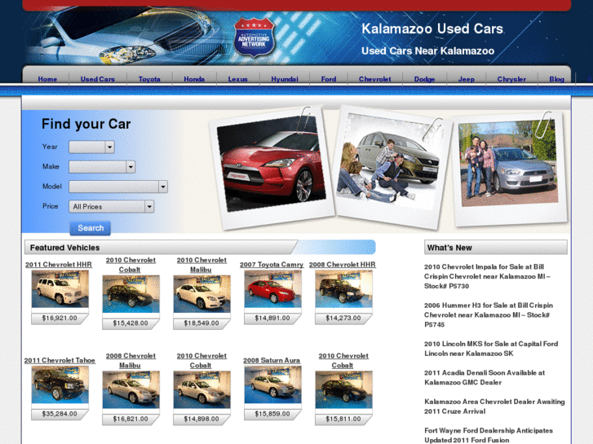Click the What's New section header

(495, 248)
